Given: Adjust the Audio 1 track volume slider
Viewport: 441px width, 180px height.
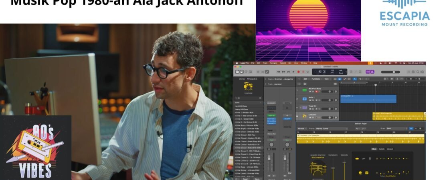Looking at the screenshot, I should click(327, 100).
